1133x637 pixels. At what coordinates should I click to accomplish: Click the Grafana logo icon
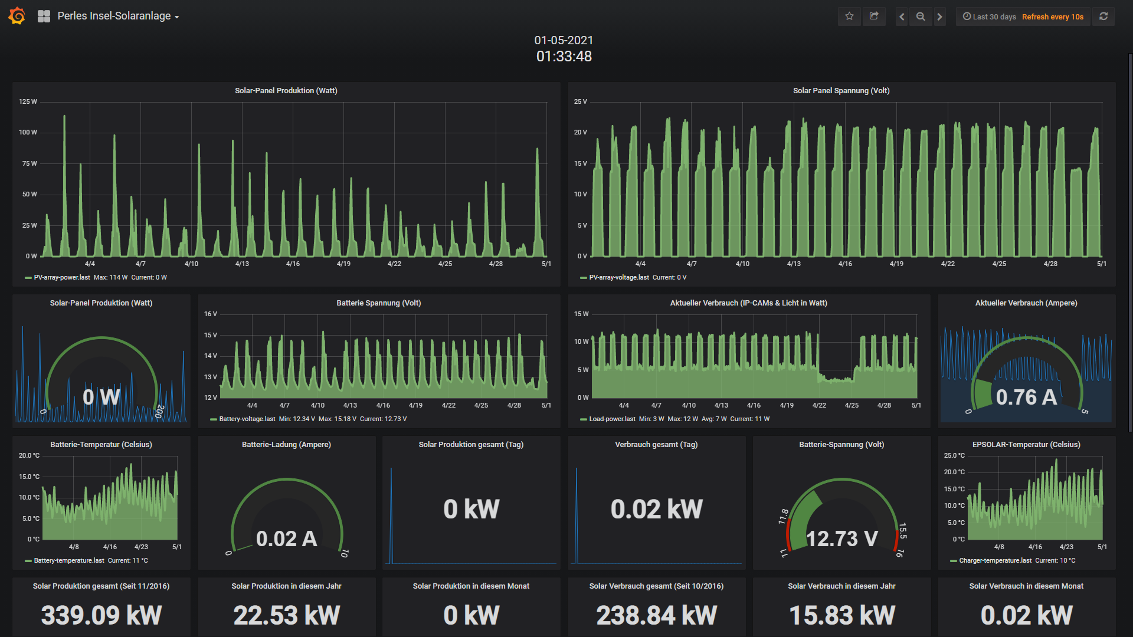17,16
